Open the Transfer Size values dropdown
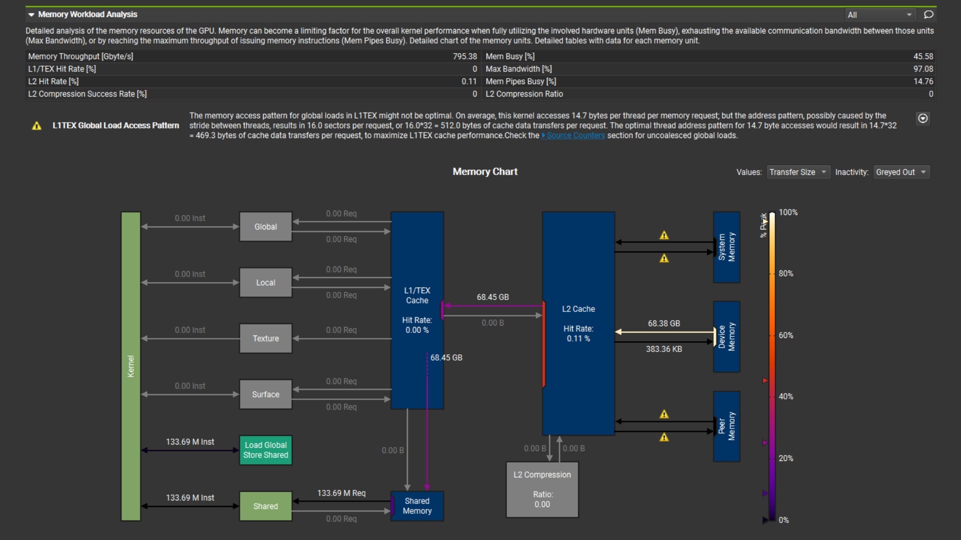Screen dimensions: 961x540 798,172
